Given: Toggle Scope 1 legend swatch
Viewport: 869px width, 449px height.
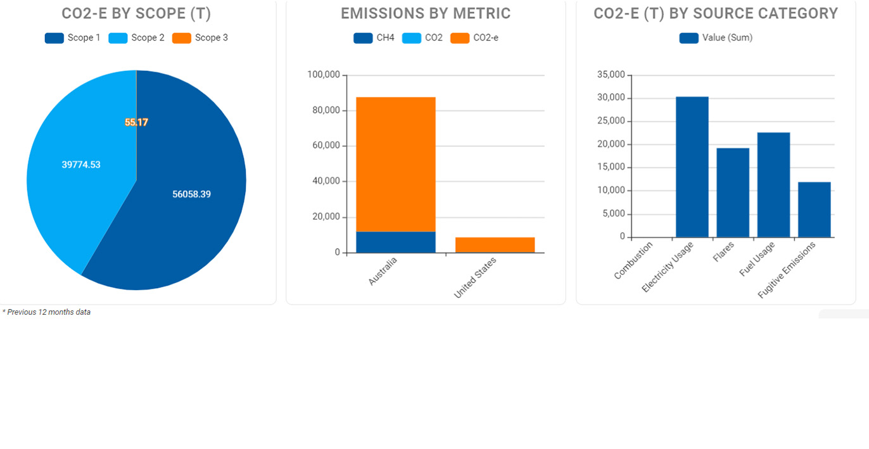Looking at the screenshot, I should (54, 38).
